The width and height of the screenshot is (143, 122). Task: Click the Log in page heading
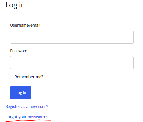(x=15, y=5)
